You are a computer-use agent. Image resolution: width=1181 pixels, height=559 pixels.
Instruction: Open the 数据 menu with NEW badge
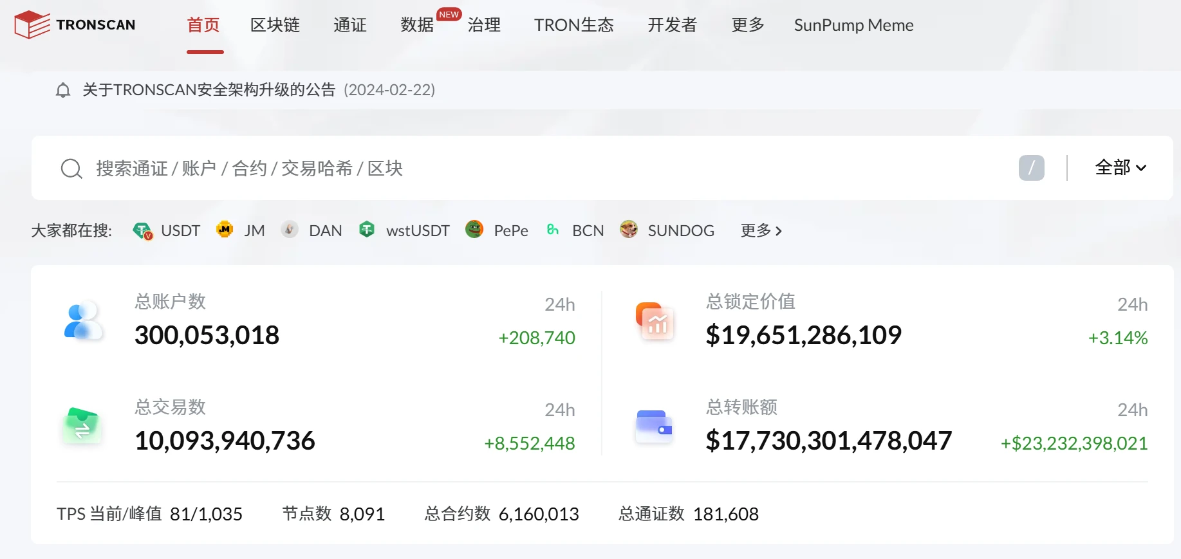point(417,25)
